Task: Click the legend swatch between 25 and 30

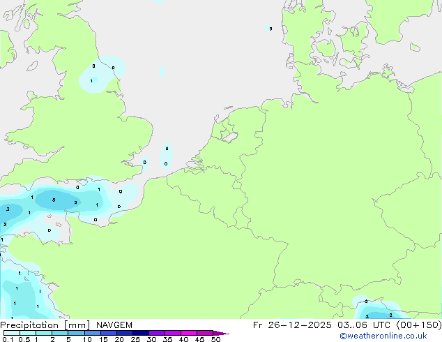Action: pos(141,333)
